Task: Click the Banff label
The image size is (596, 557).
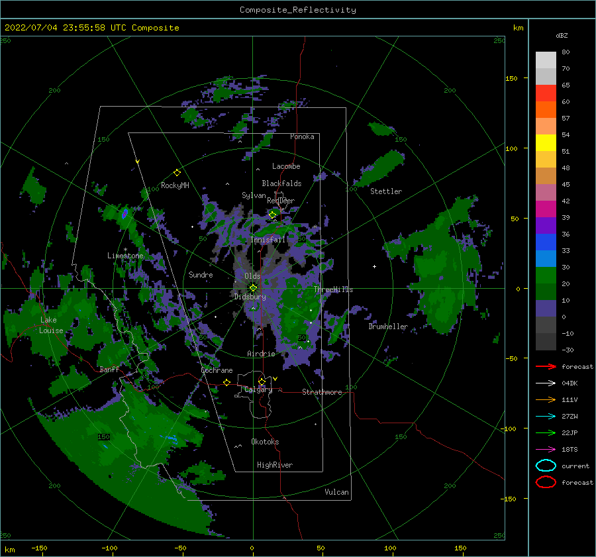Action: coord(109,369)
